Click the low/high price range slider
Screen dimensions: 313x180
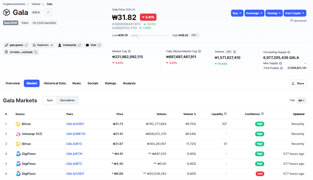point(150,35)
